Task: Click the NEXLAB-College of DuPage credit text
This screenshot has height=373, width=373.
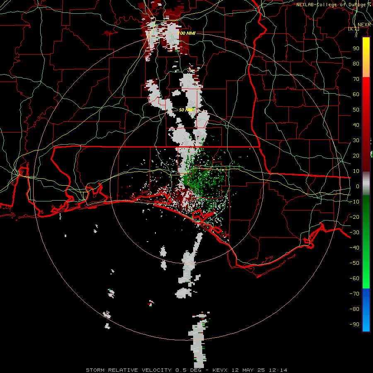Action: pos(334,5)
